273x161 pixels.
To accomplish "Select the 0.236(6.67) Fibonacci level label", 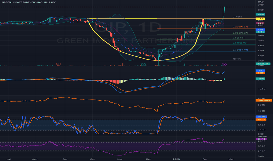I will pyautogui.click(x=240, y=27).
